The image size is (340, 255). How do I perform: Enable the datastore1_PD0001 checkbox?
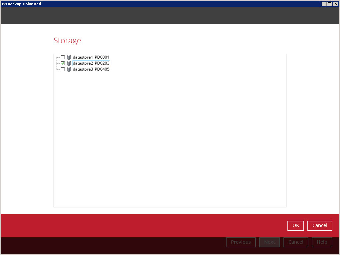click(x=63, y=57)
